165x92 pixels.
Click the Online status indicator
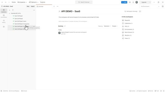tap(6, 91)
